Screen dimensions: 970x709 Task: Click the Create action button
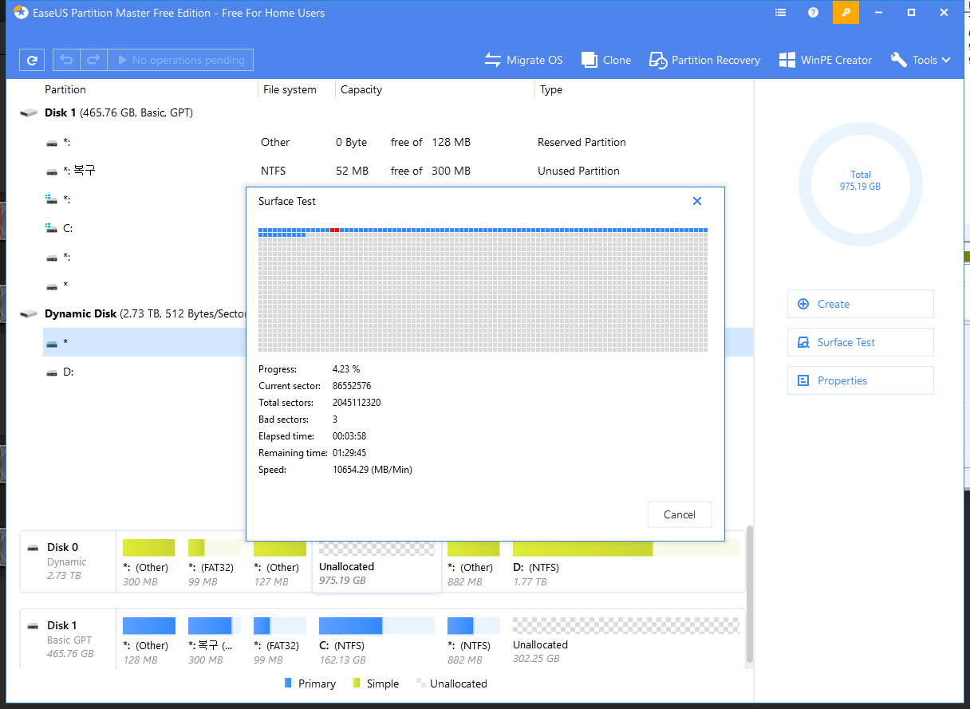coord(860,304)
